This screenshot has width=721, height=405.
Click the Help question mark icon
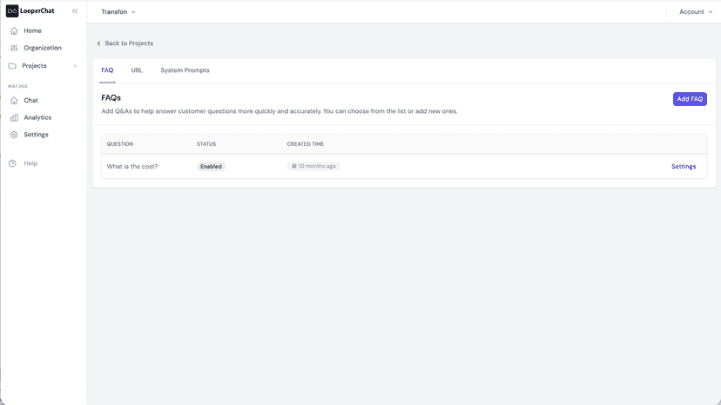click(12, 163)
